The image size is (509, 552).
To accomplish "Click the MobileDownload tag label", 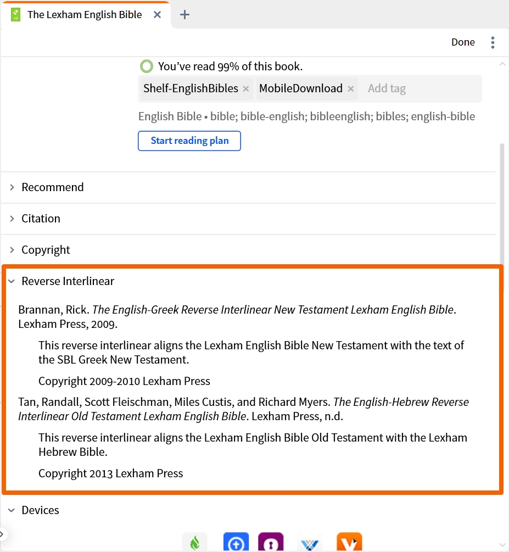I will (300, 88).
